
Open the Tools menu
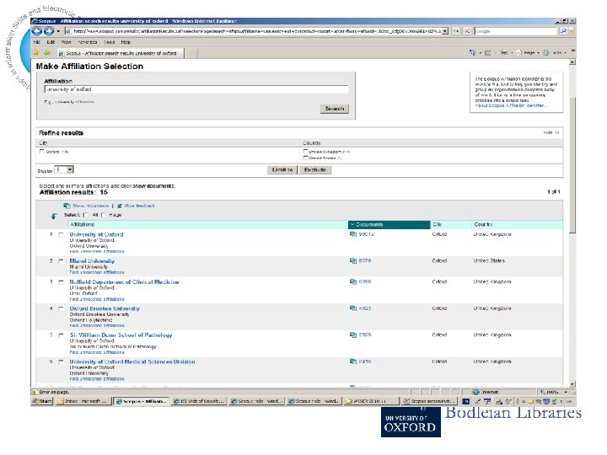click(109, 42)
